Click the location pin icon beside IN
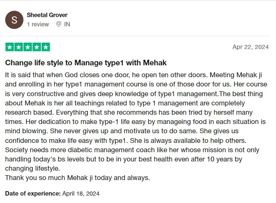This screenshot has width=276, height=203. tap(58, 24)
